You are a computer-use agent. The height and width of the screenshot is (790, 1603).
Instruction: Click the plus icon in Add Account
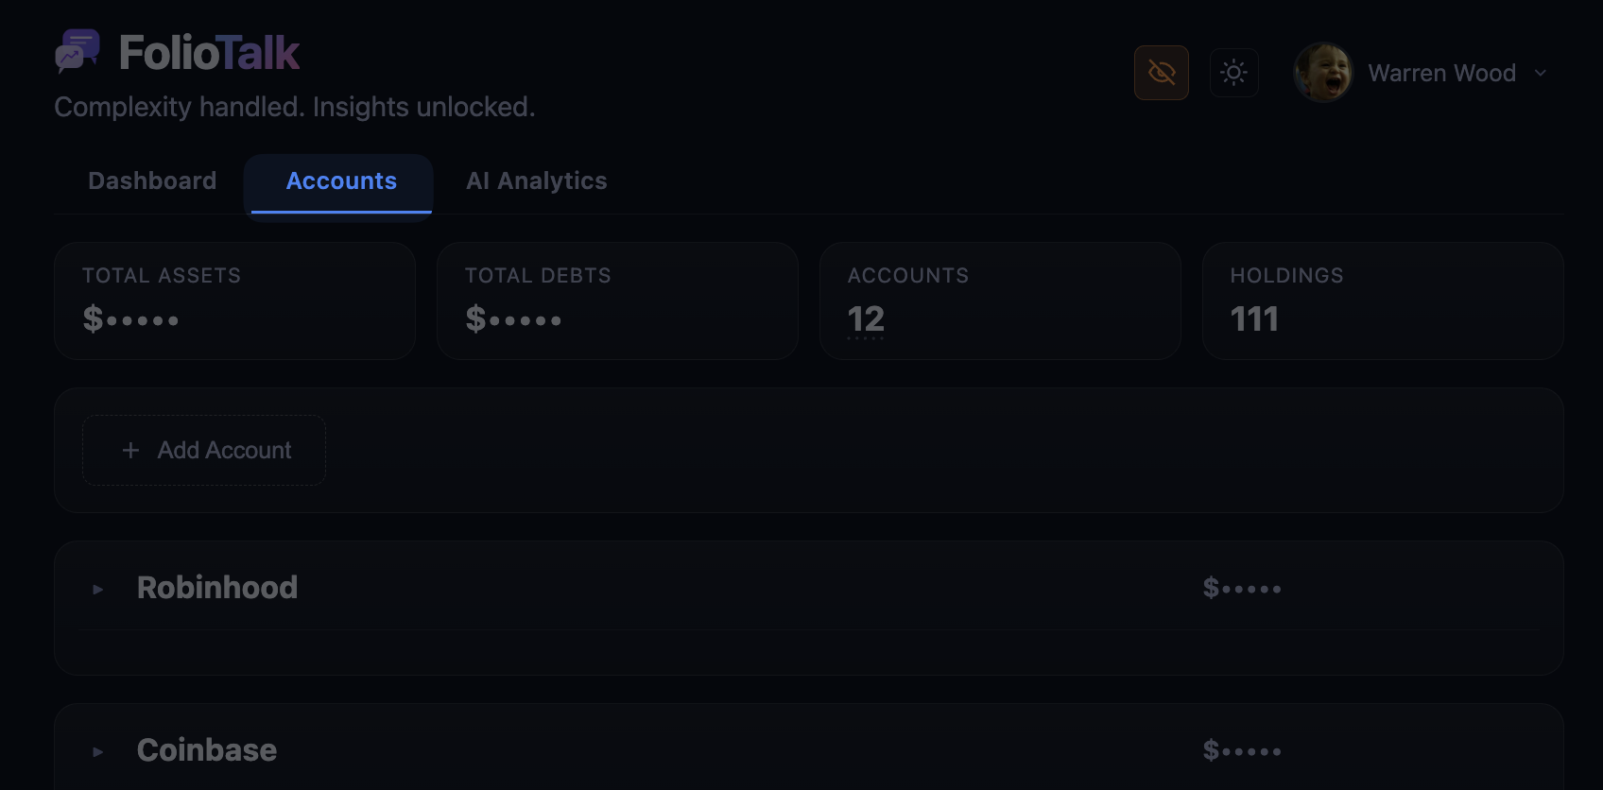131,451
